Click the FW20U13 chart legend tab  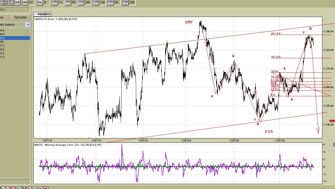point(42,14)
